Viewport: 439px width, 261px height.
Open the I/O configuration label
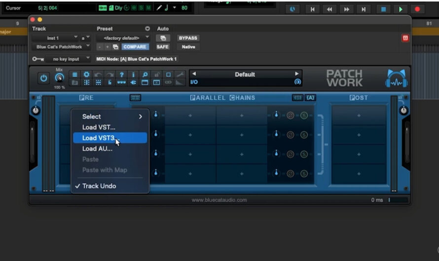[194, 82]
